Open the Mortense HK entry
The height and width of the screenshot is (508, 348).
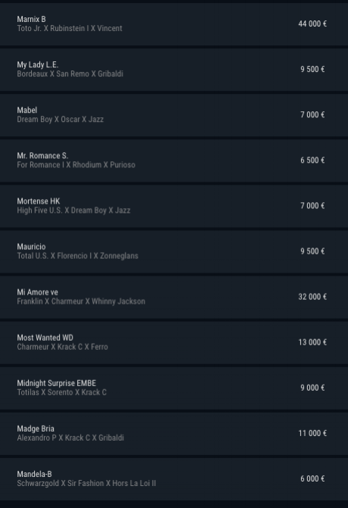(174, 206)
